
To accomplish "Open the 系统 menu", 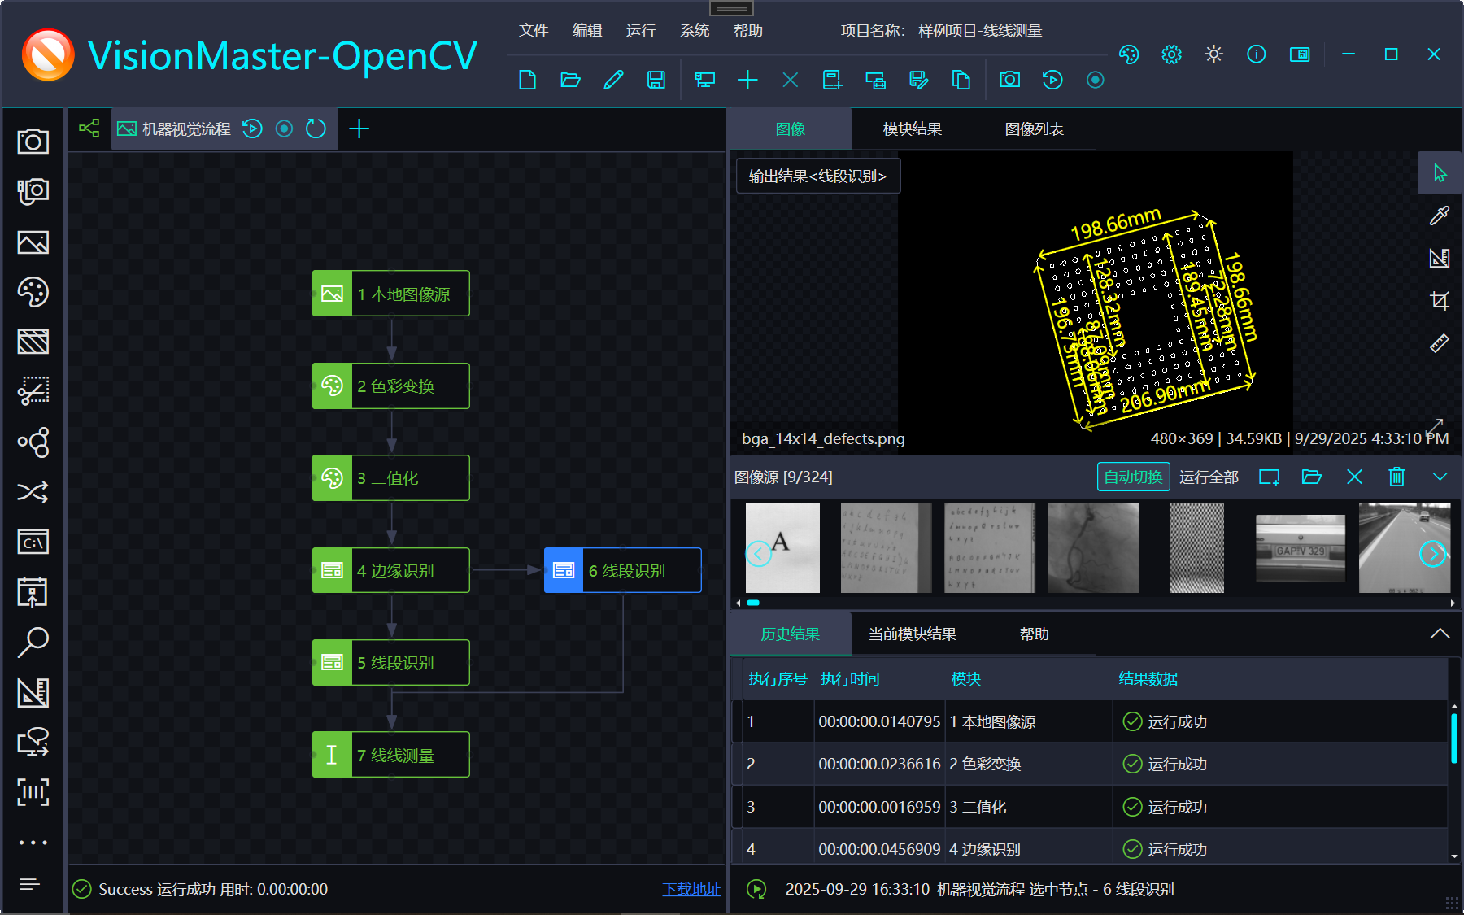I will [x=695, y=31].
